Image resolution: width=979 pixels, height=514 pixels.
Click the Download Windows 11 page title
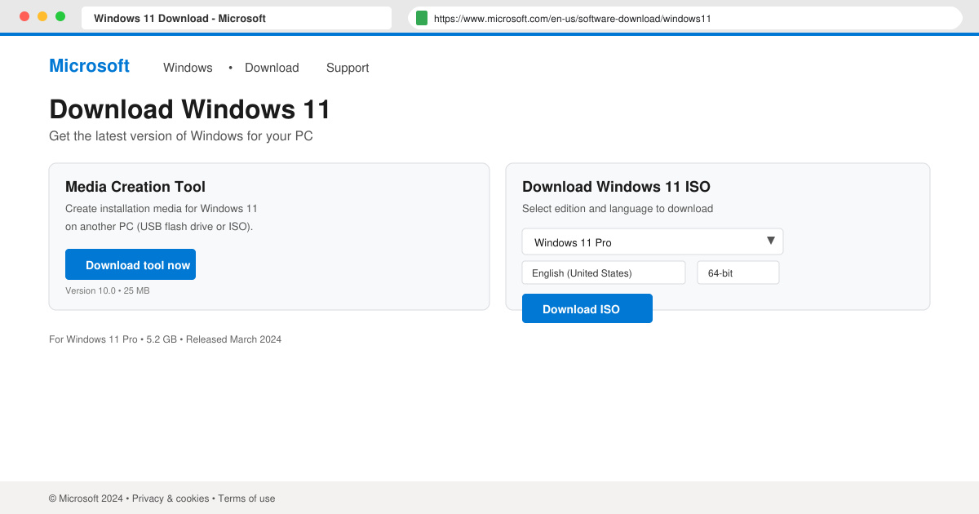[190, 109]
